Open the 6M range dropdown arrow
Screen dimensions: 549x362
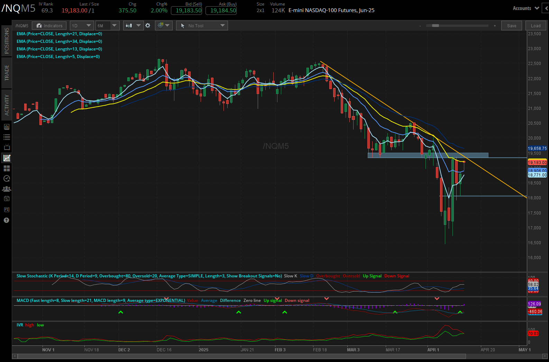115,26
